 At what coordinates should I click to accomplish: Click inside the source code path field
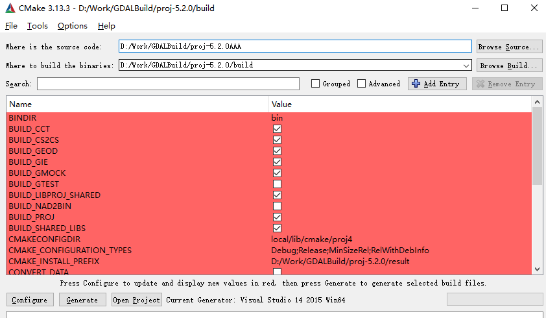click(295, 46)
